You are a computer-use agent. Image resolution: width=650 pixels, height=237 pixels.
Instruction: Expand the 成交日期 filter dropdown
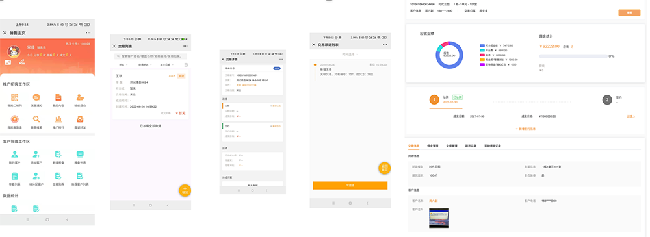click(x=166, y=65)
